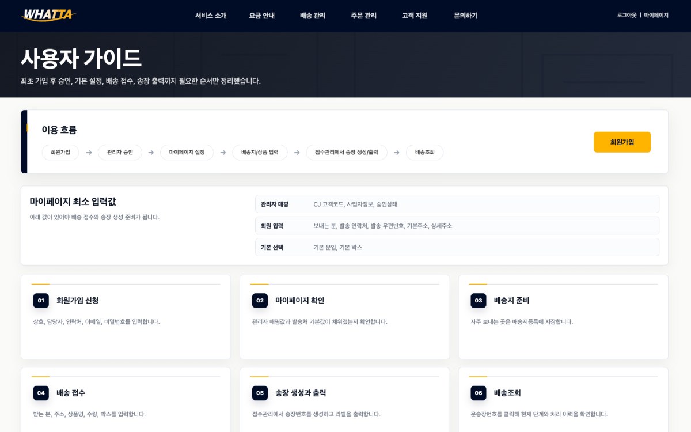Click the 마이페이지 확인 card title
This screenshot has width=691, height=432.
point(299,300)
